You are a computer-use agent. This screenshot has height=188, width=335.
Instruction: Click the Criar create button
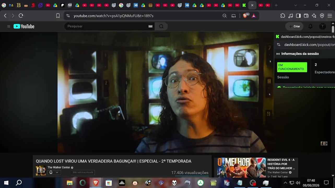point(295,26)
